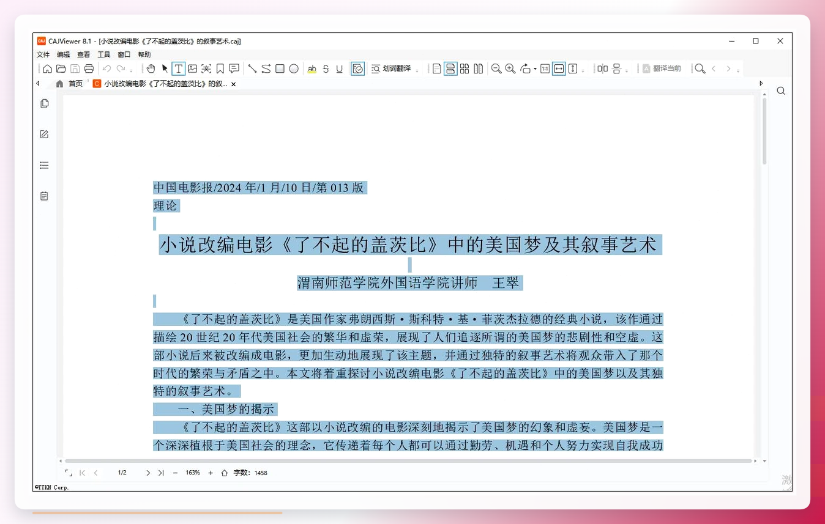Activate the OCR text recognition tool
Screen dimensions: 825x524
coord(206,68)
